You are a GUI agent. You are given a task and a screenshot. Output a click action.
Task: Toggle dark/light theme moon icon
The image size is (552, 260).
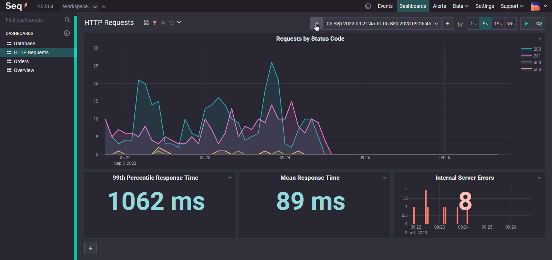368,6
